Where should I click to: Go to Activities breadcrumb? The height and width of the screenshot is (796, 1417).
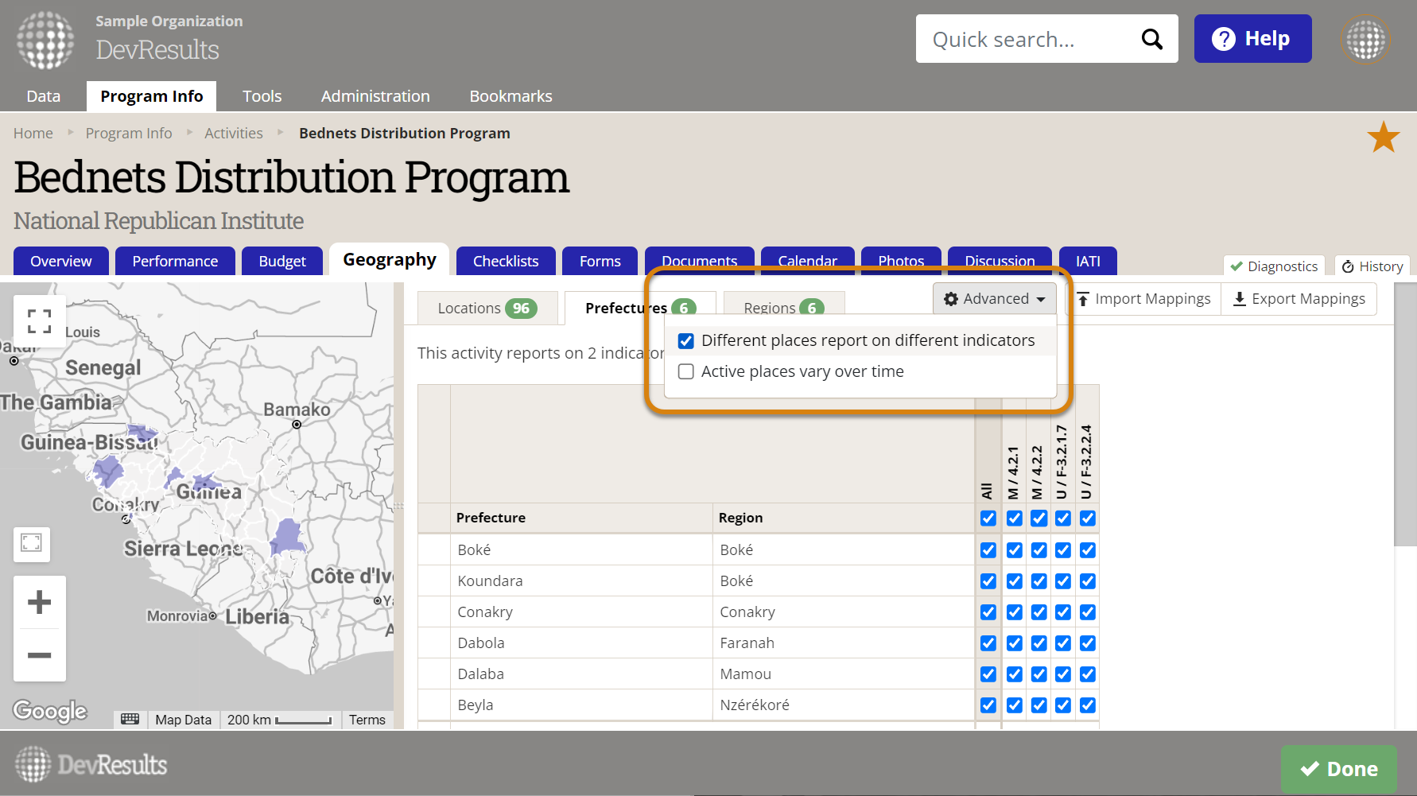pyautogui.click(x=234, y=134)
